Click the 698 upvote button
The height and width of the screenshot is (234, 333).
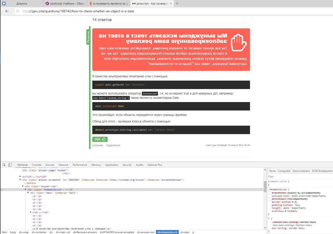coord(100,139)
